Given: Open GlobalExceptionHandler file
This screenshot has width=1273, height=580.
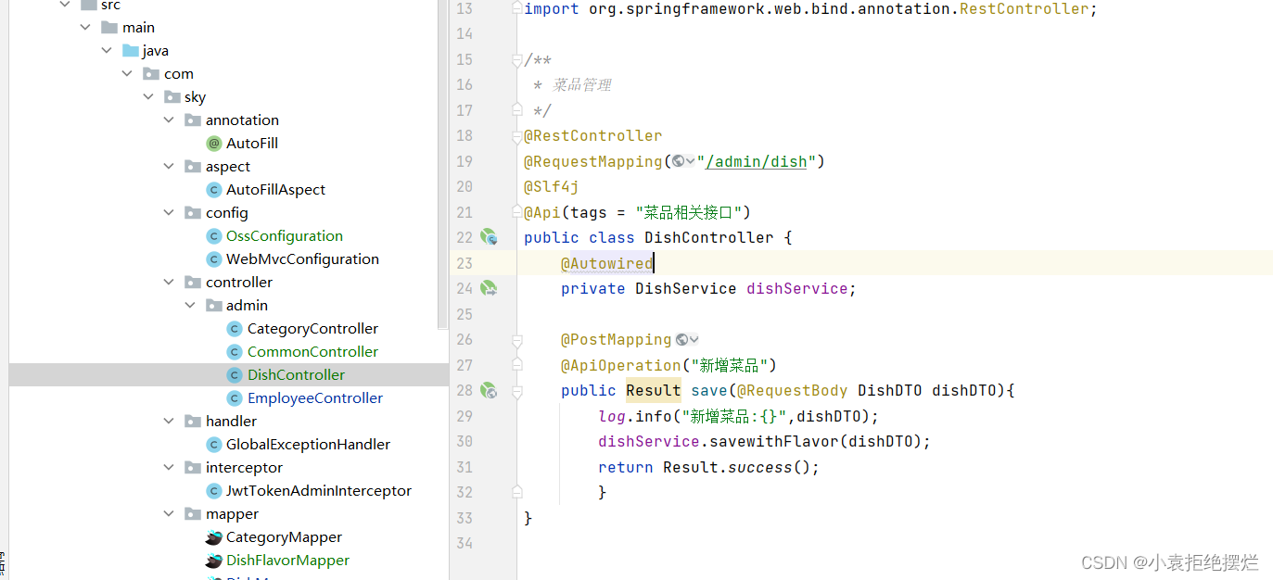Looking at the screenshot, I should (309, 445).
